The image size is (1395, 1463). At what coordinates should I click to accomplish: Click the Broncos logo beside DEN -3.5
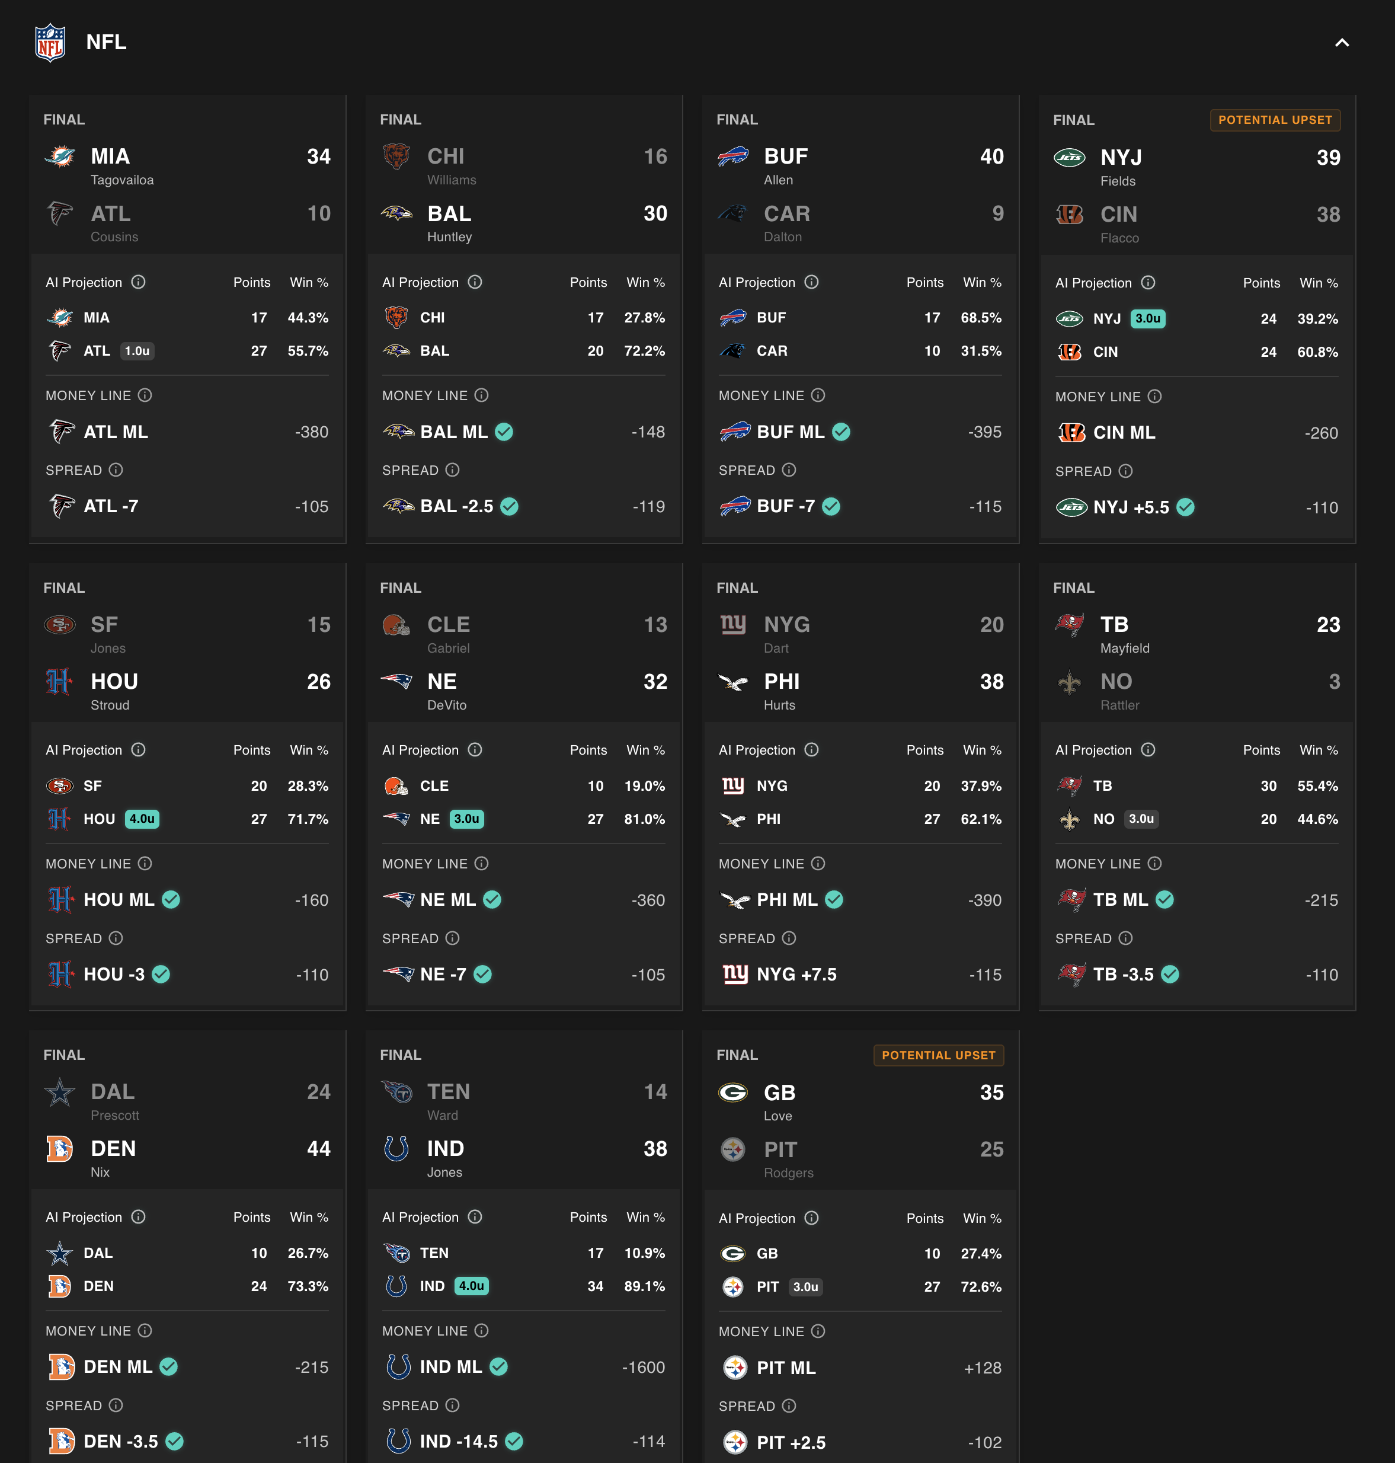click(61, 1442)
